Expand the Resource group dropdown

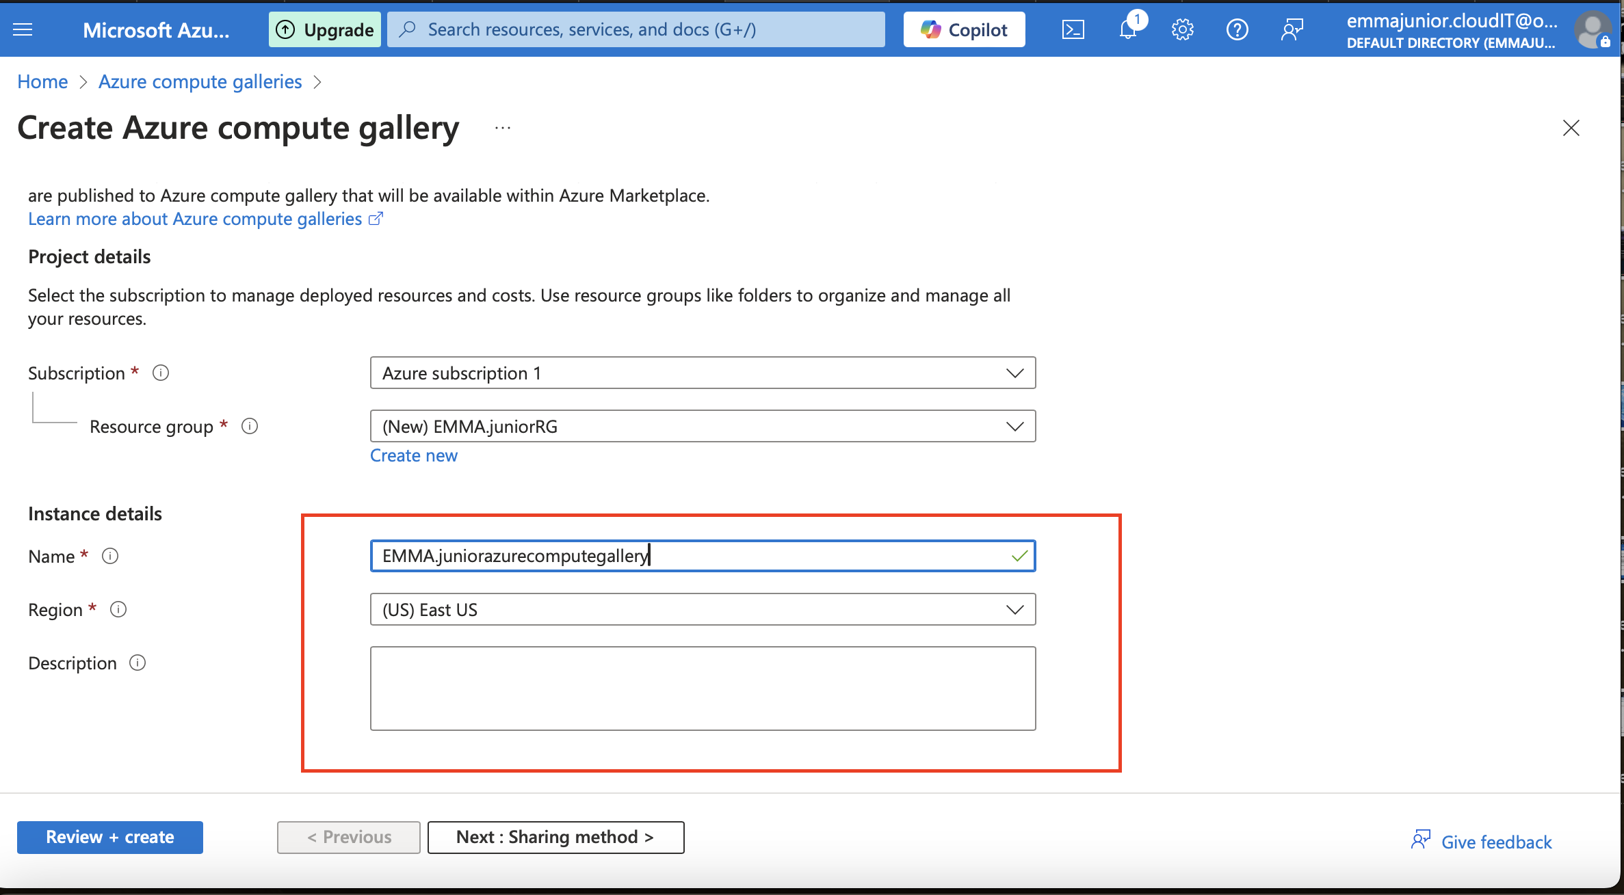703,426
